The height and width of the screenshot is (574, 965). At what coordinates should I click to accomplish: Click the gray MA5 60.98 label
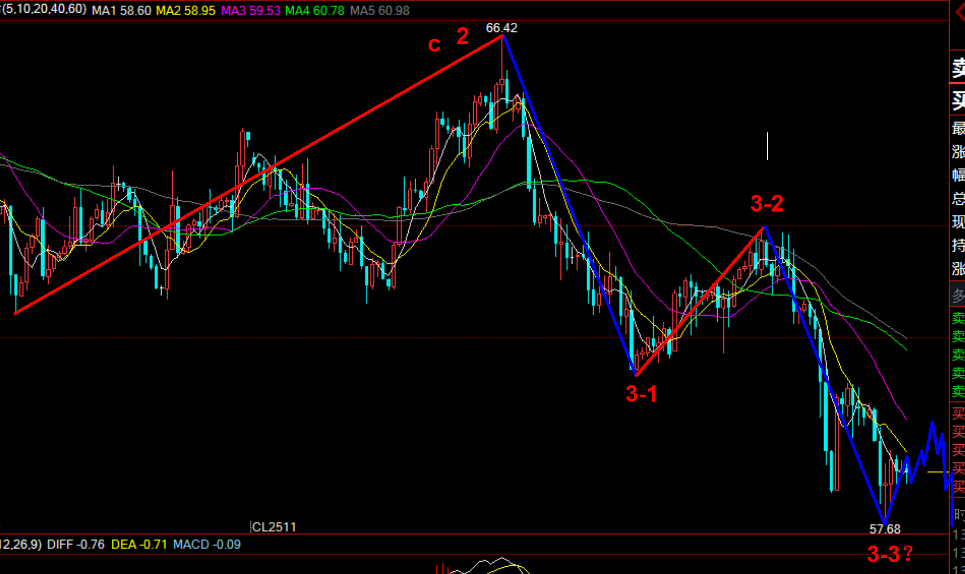click(380, 10)
